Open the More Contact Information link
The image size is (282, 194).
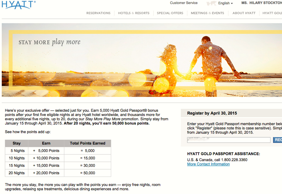[x=208, y=164]
